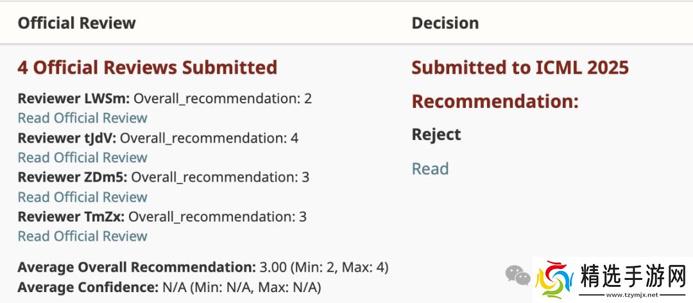
Task: Click the 4 Official Reviews Submitted heading
Action: tap(147, 67)
